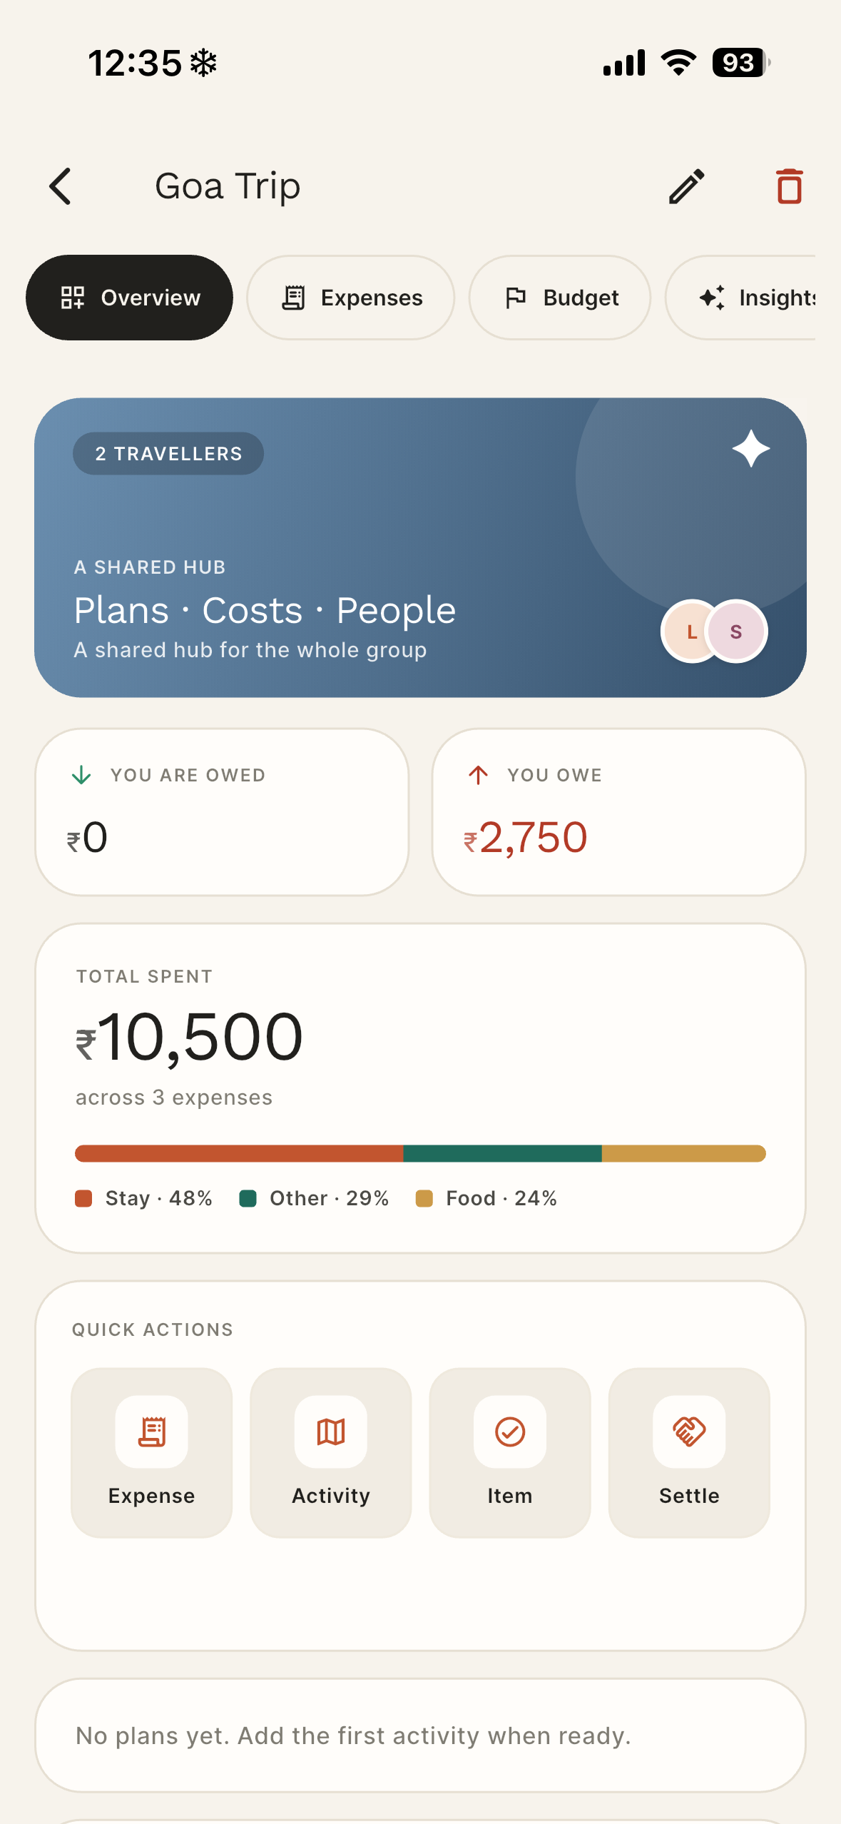Open the Insights tab

(x=742, y=298)
